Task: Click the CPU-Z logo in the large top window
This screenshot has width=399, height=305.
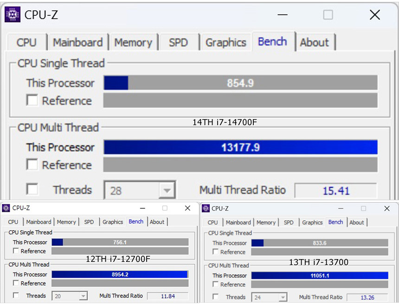Action: (x=13, y=14)
